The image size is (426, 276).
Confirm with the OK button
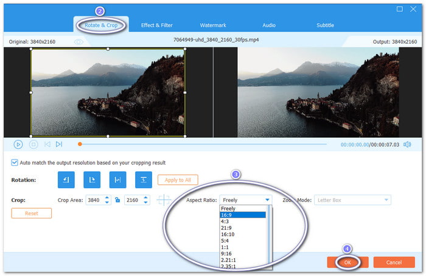pyautogui.click(x=347, y=262)
